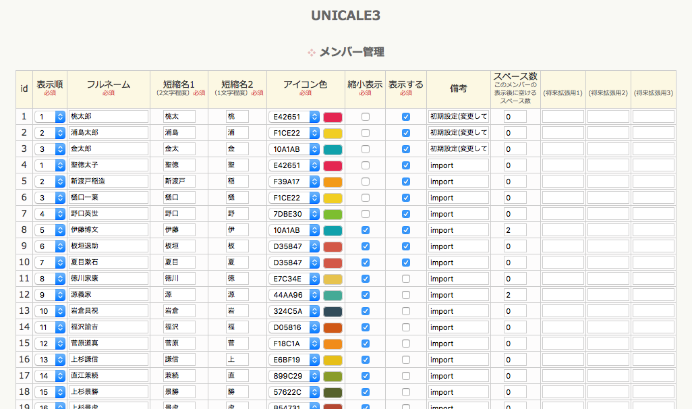Click the diamond icon beside メンバー管理 heading
The height and width of the screenshot is (409, 692).
(312, 53)
